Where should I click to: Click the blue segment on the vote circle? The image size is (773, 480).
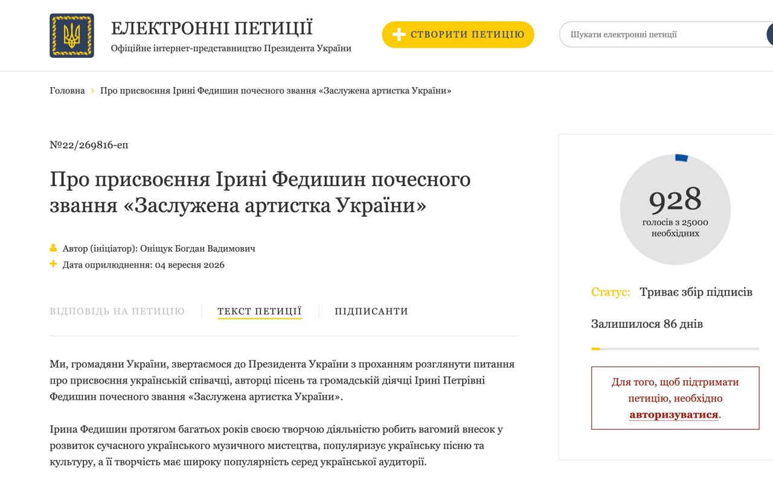point(682,158)
